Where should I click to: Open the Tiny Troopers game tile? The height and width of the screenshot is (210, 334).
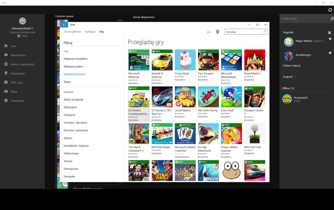(x=208, y=60)
